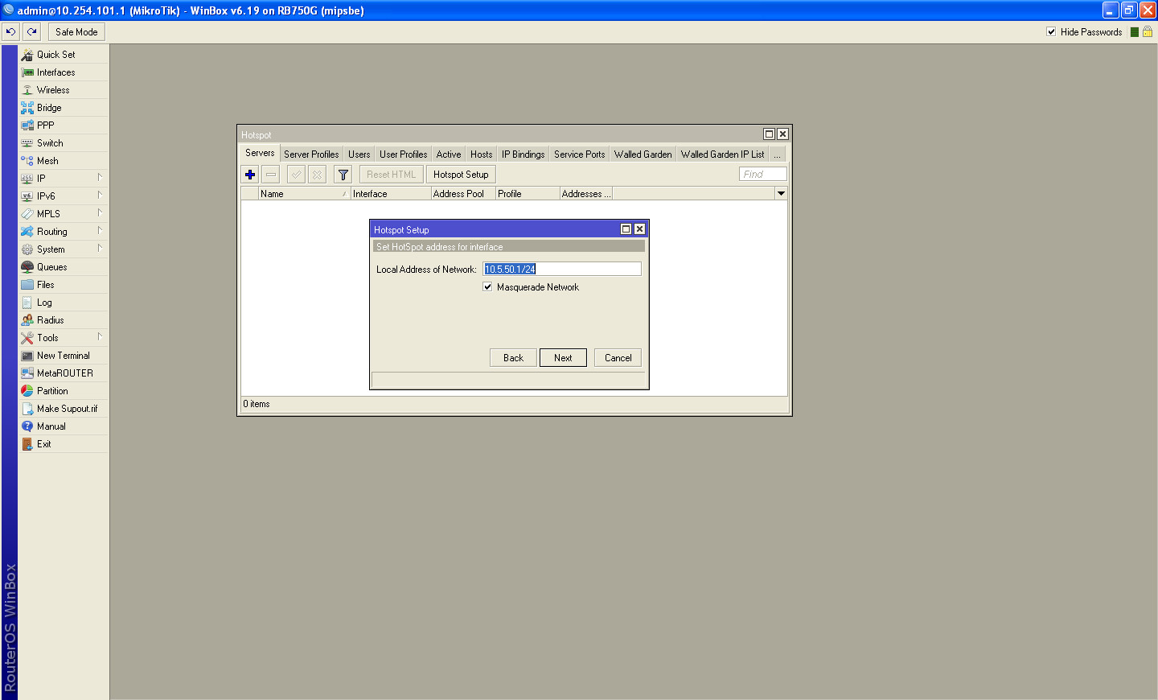Click the Back button in setup

click(513, 358)
